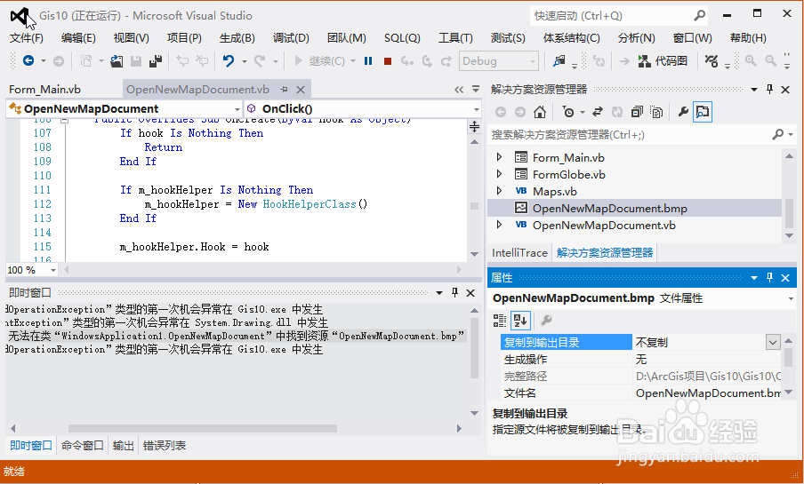Open the 体系结构(C) menu
The image size is (804, 484).
pyautogui.click(x=571, y=38)
